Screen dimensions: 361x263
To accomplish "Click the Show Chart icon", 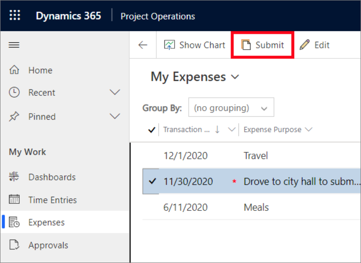I will tap(169, 45).
